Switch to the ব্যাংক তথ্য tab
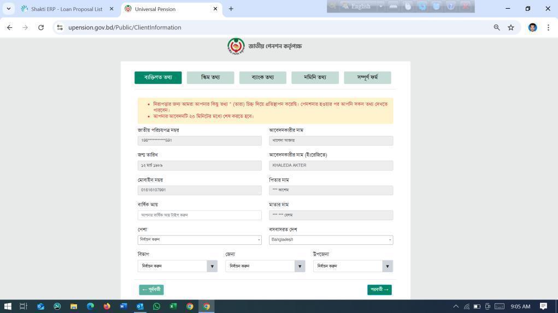The height and width of the screenshot is (313, 558). click(262, 77)
